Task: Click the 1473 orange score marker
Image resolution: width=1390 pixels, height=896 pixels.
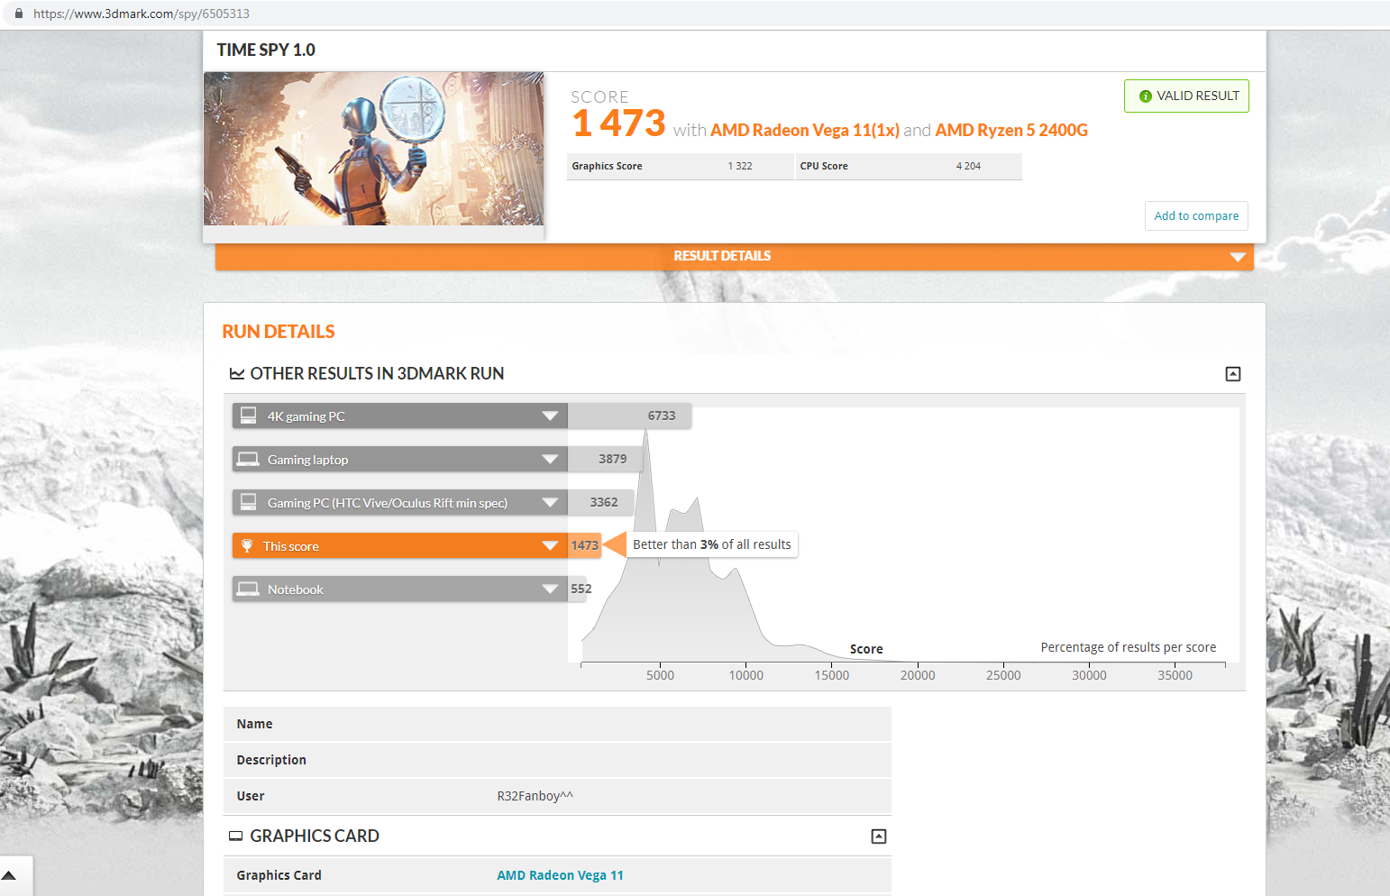Action: (584, 545)
